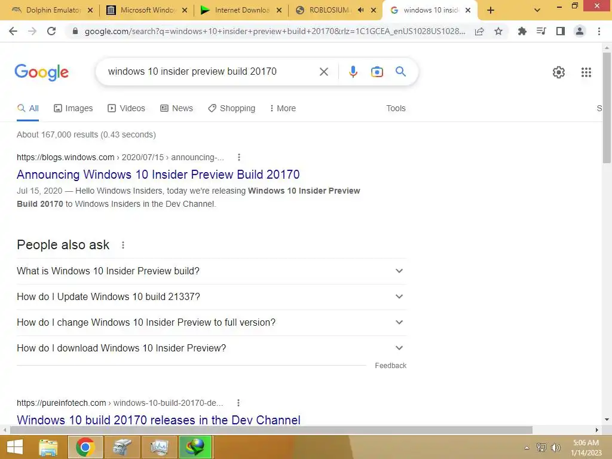
Task: Expand "What is Windows 10 Insider Preview build?"
Action: coord(212,271)
